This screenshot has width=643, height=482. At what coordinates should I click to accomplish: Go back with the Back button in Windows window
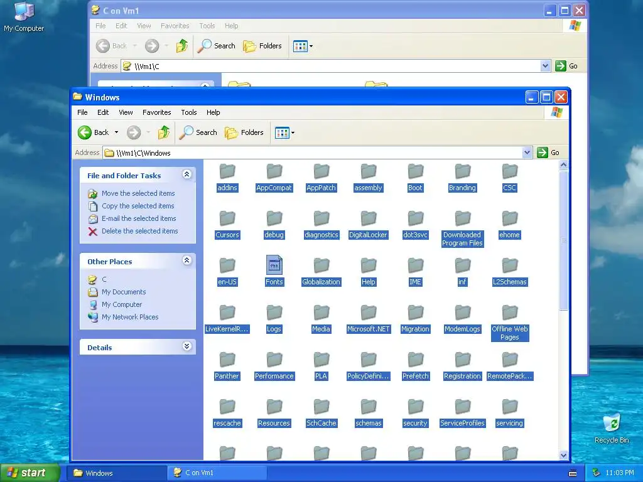(x=94, y=132)
